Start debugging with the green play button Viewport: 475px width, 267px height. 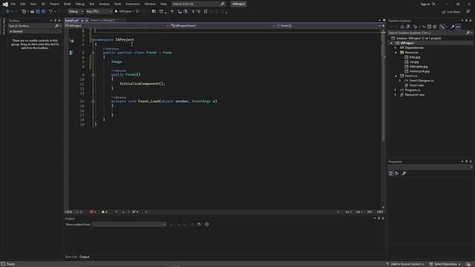(117, 12)
